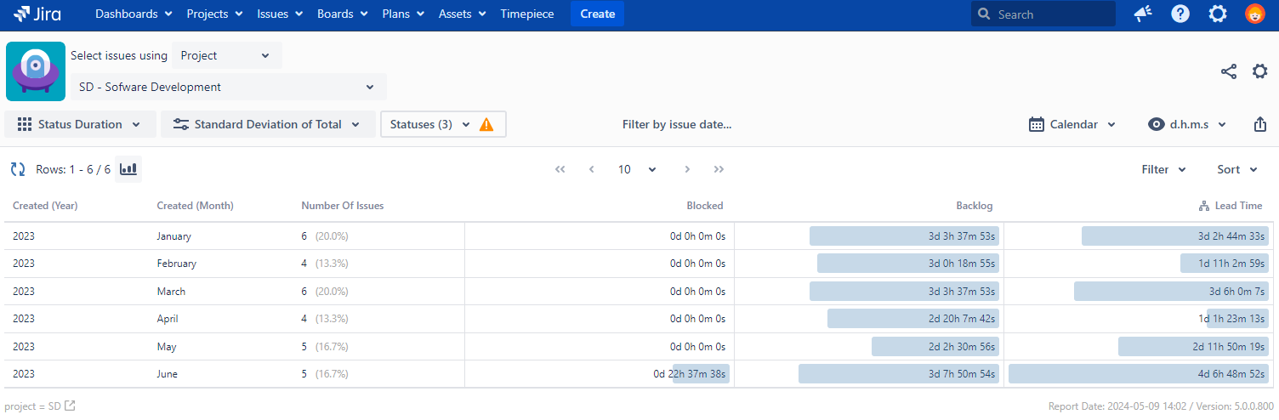Open the bar chart view icon
Image resolution: width=1279 pixels, height=420 pixels.
click(128, 169)
